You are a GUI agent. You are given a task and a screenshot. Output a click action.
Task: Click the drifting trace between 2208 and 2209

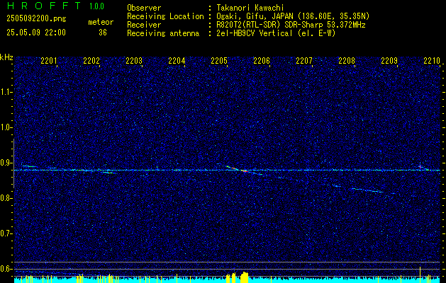coord(367,190)
